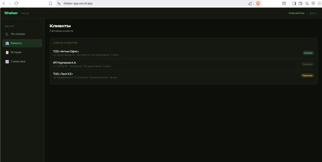The width and height of the screenshot is (322, 162).
Task: Click the green 'Бизнес' plan badge
Action: coord(308,53)
